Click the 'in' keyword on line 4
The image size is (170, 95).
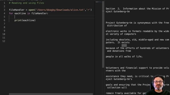28,13
